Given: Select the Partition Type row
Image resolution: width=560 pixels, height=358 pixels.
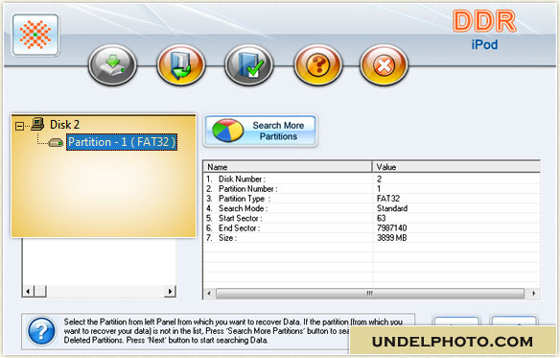Looking at the screenshot, I should (371, 199).
